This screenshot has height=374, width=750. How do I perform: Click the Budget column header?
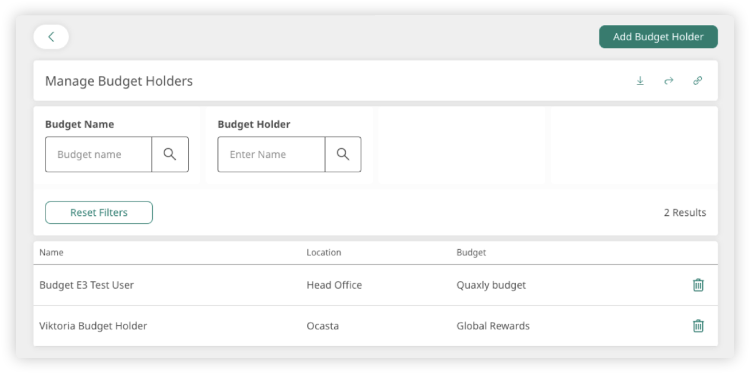pos(471,252)
